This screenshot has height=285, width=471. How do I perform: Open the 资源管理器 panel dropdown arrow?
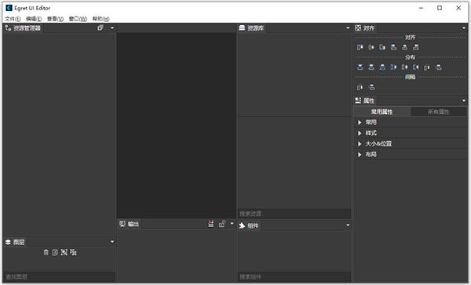[x=112, y=28]
